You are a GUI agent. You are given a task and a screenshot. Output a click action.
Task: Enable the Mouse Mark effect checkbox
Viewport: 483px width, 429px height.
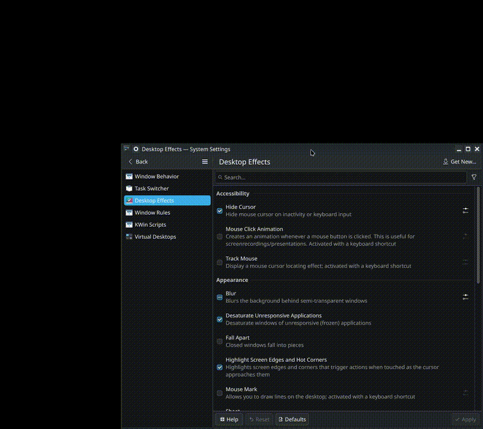point(220,393)
